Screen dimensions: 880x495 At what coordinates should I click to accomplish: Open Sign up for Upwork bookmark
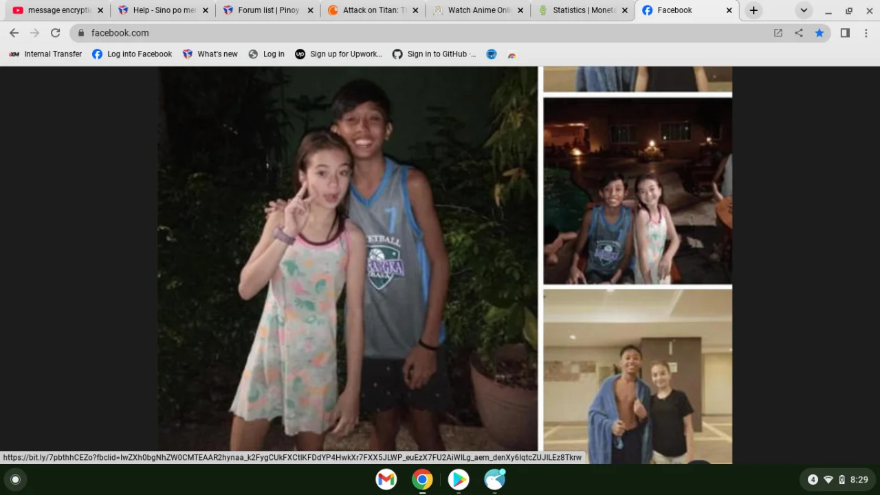point(338,54)
